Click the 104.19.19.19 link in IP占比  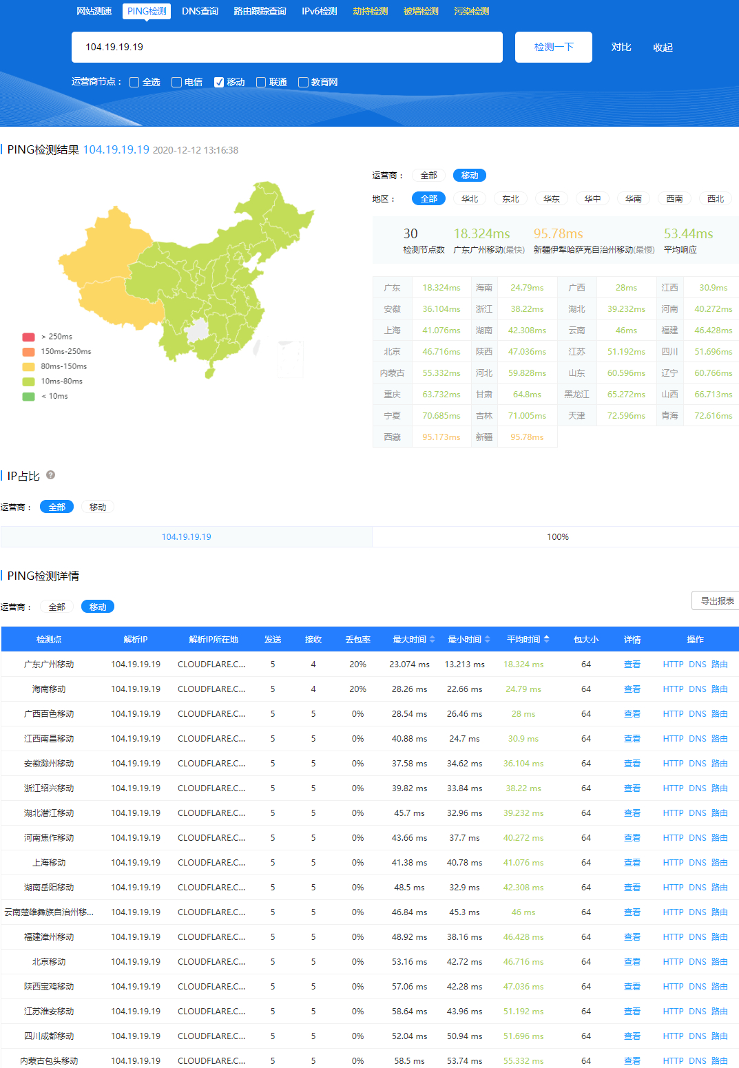(186, 537)
